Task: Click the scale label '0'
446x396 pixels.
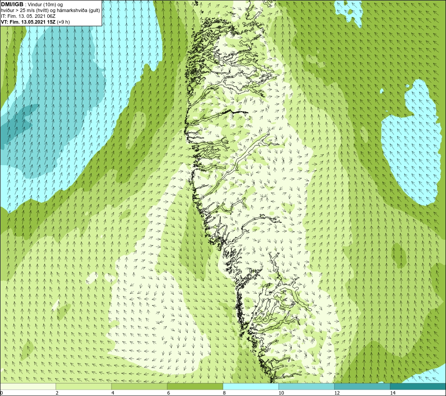Action: coord(1,393)
